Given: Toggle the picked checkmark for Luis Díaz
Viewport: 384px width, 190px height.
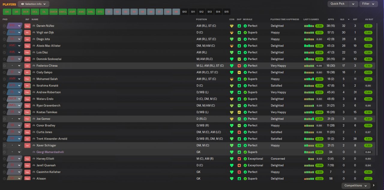Looking at the screenshot, I should 4,52.
